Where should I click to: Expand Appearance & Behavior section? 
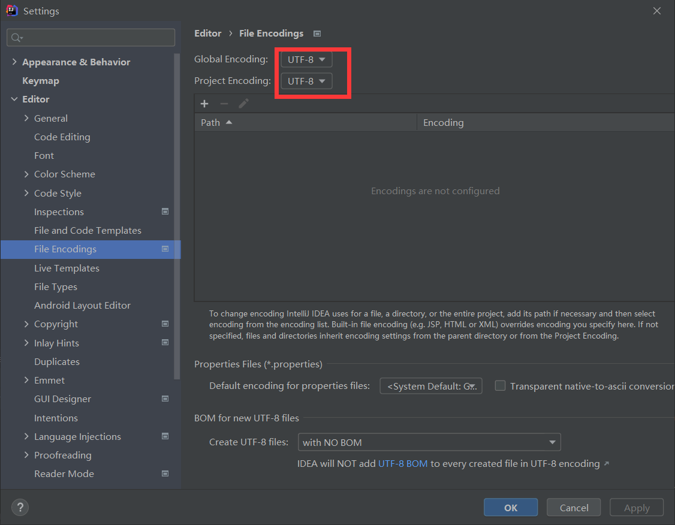pyautogui.click(x=14, y=62)
